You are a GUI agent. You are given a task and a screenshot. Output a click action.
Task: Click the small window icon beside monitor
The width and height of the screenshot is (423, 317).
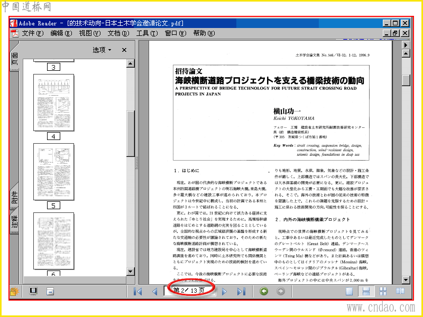click(x=50, y=292)
